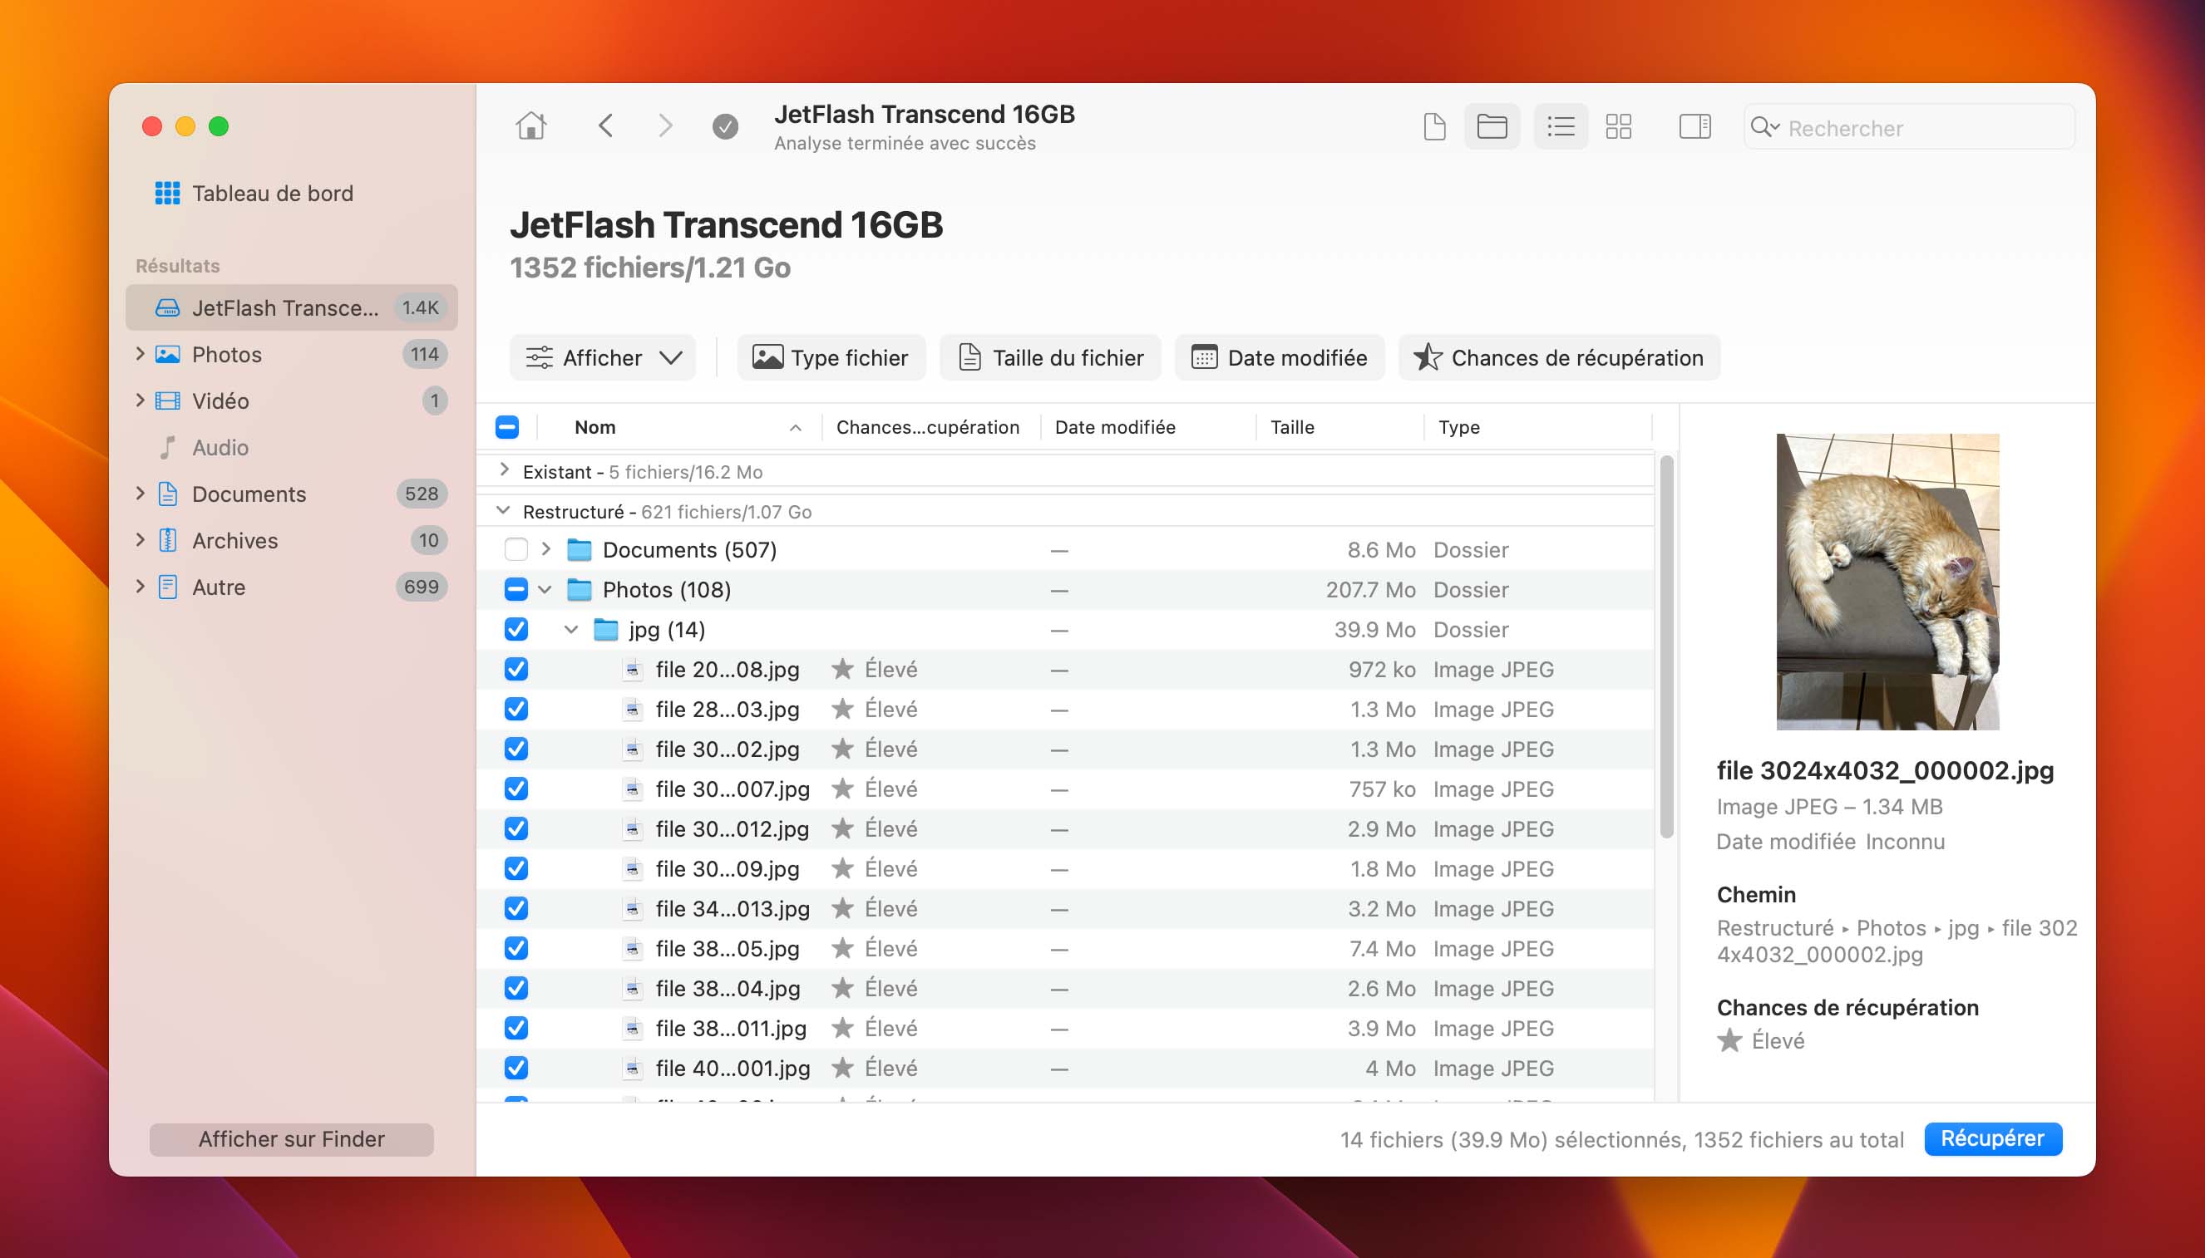Sort by Taille column header
The height and width of the screenshot is (1258, 2205).
pyautogui.click(x=1338, y=427)
